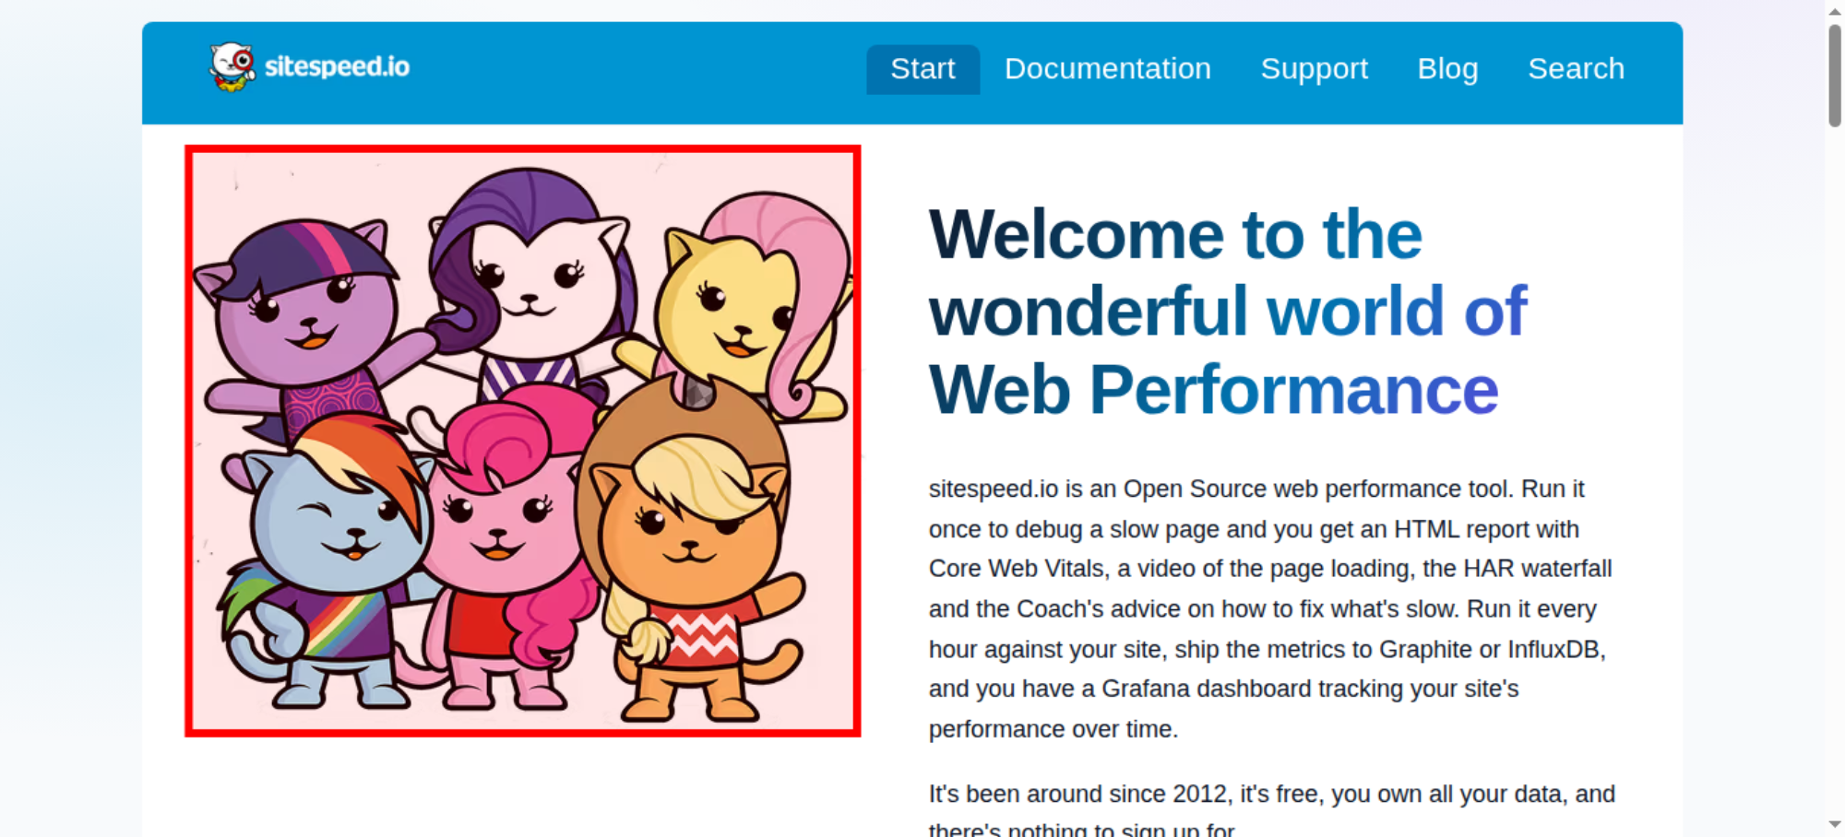This screenshot has width=1845, height=837.
Task: Click the paragraph starting "sitespeed.io is an Open Source"
Action: click(x=1271, y=608)
